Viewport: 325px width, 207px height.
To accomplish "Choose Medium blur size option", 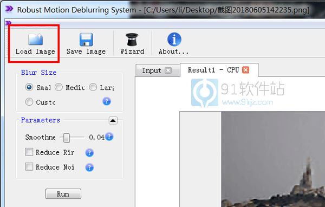I will point(58,87).
